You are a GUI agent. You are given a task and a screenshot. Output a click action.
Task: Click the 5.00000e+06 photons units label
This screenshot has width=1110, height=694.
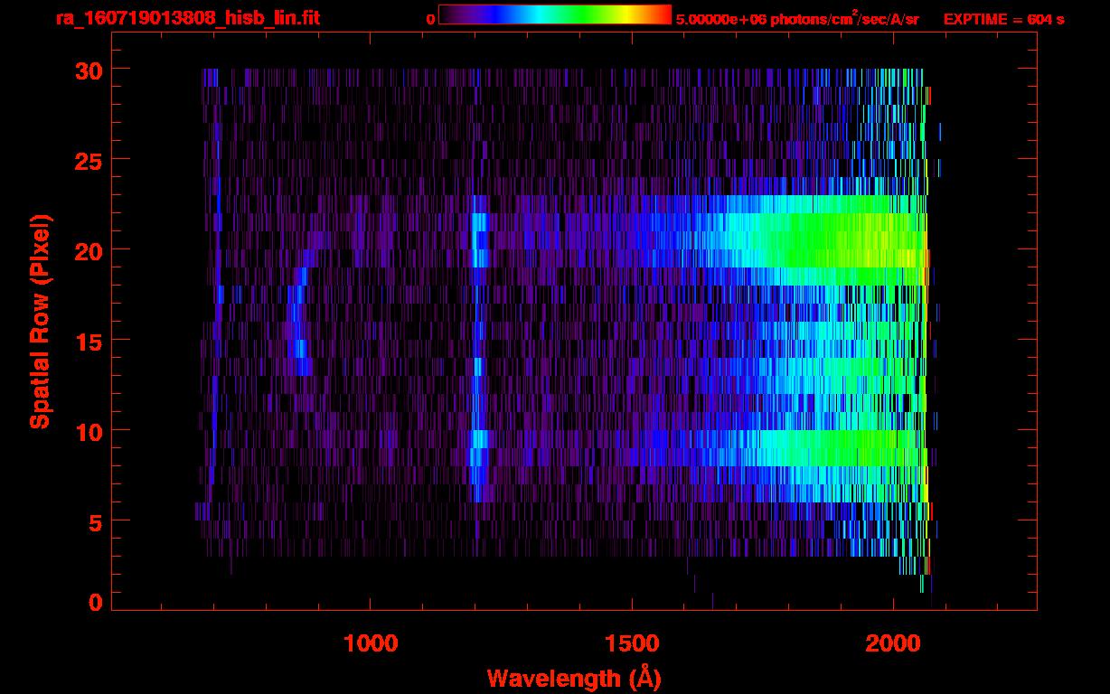797,19
